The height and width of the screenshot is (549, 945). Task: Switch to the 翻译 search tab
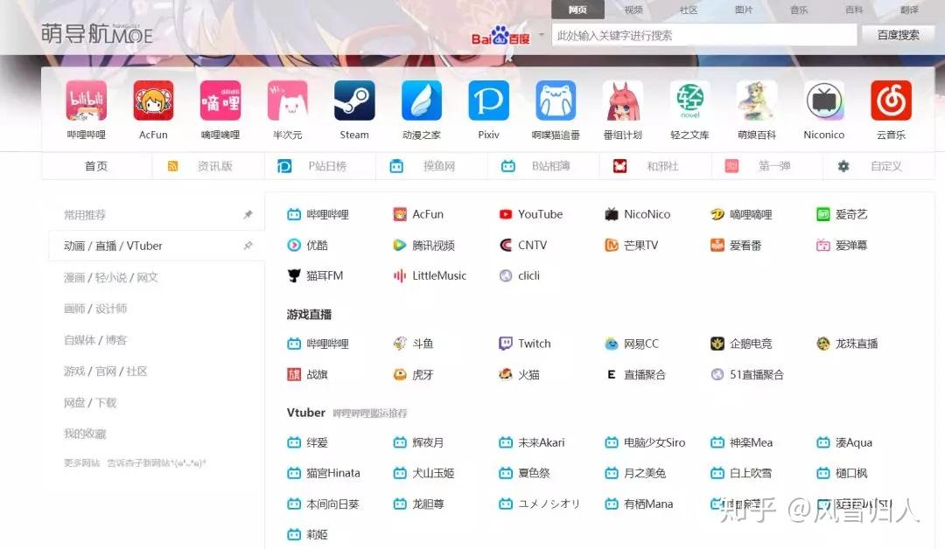(x=909, y=10)
